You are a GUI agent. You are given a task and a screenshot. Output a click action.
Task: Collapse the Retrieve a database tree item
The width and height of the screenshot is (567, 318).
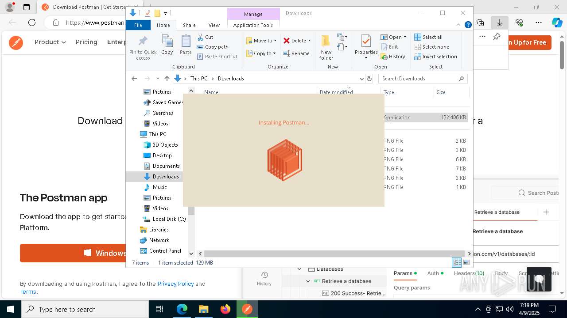pyautogui.click(x=308, y=281)
